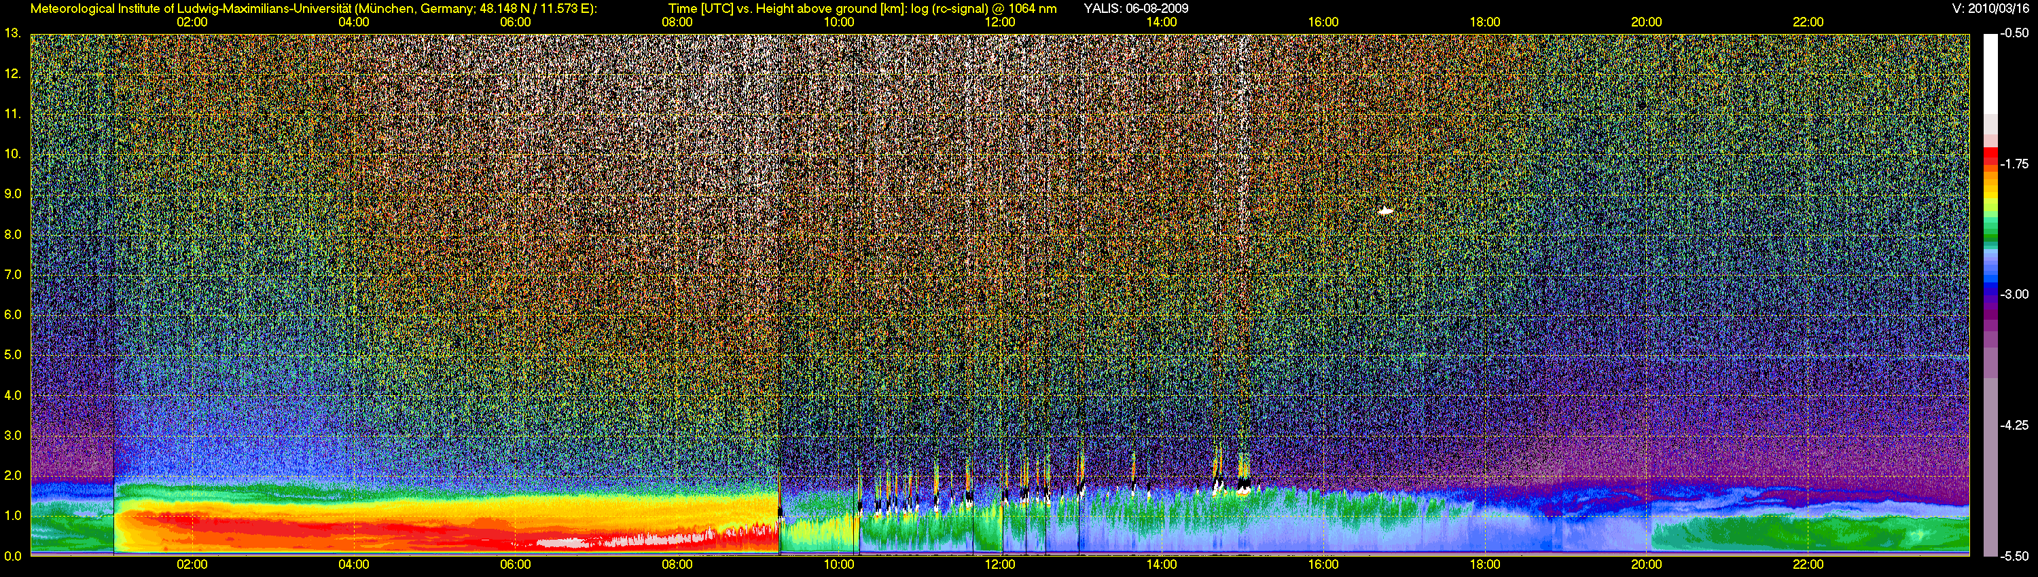
Task: Click '14:00' on the top time axis
Action: click(1162, 22)
